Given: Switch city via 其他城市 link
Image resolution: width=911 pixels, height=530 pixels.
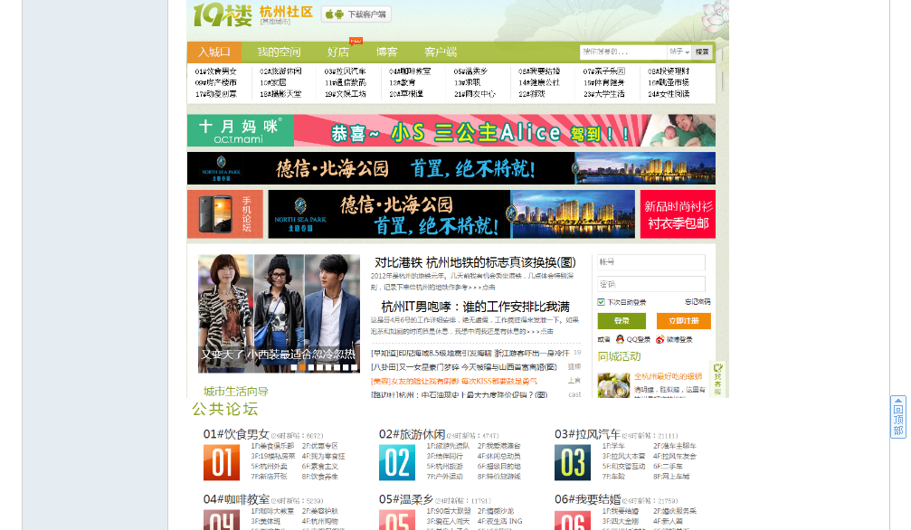Looking at the screenshot, I should point(275,22).
